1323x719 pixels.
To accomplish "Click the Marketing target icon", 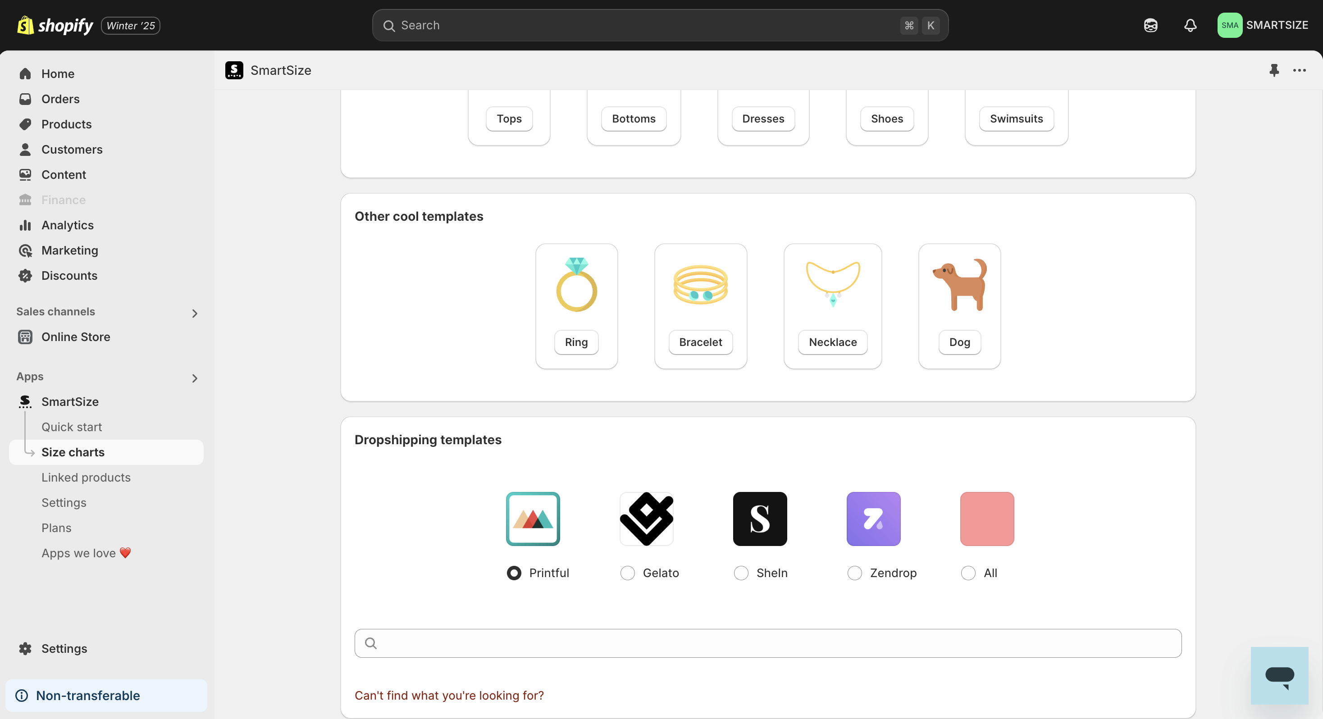I will coord(25,250).
